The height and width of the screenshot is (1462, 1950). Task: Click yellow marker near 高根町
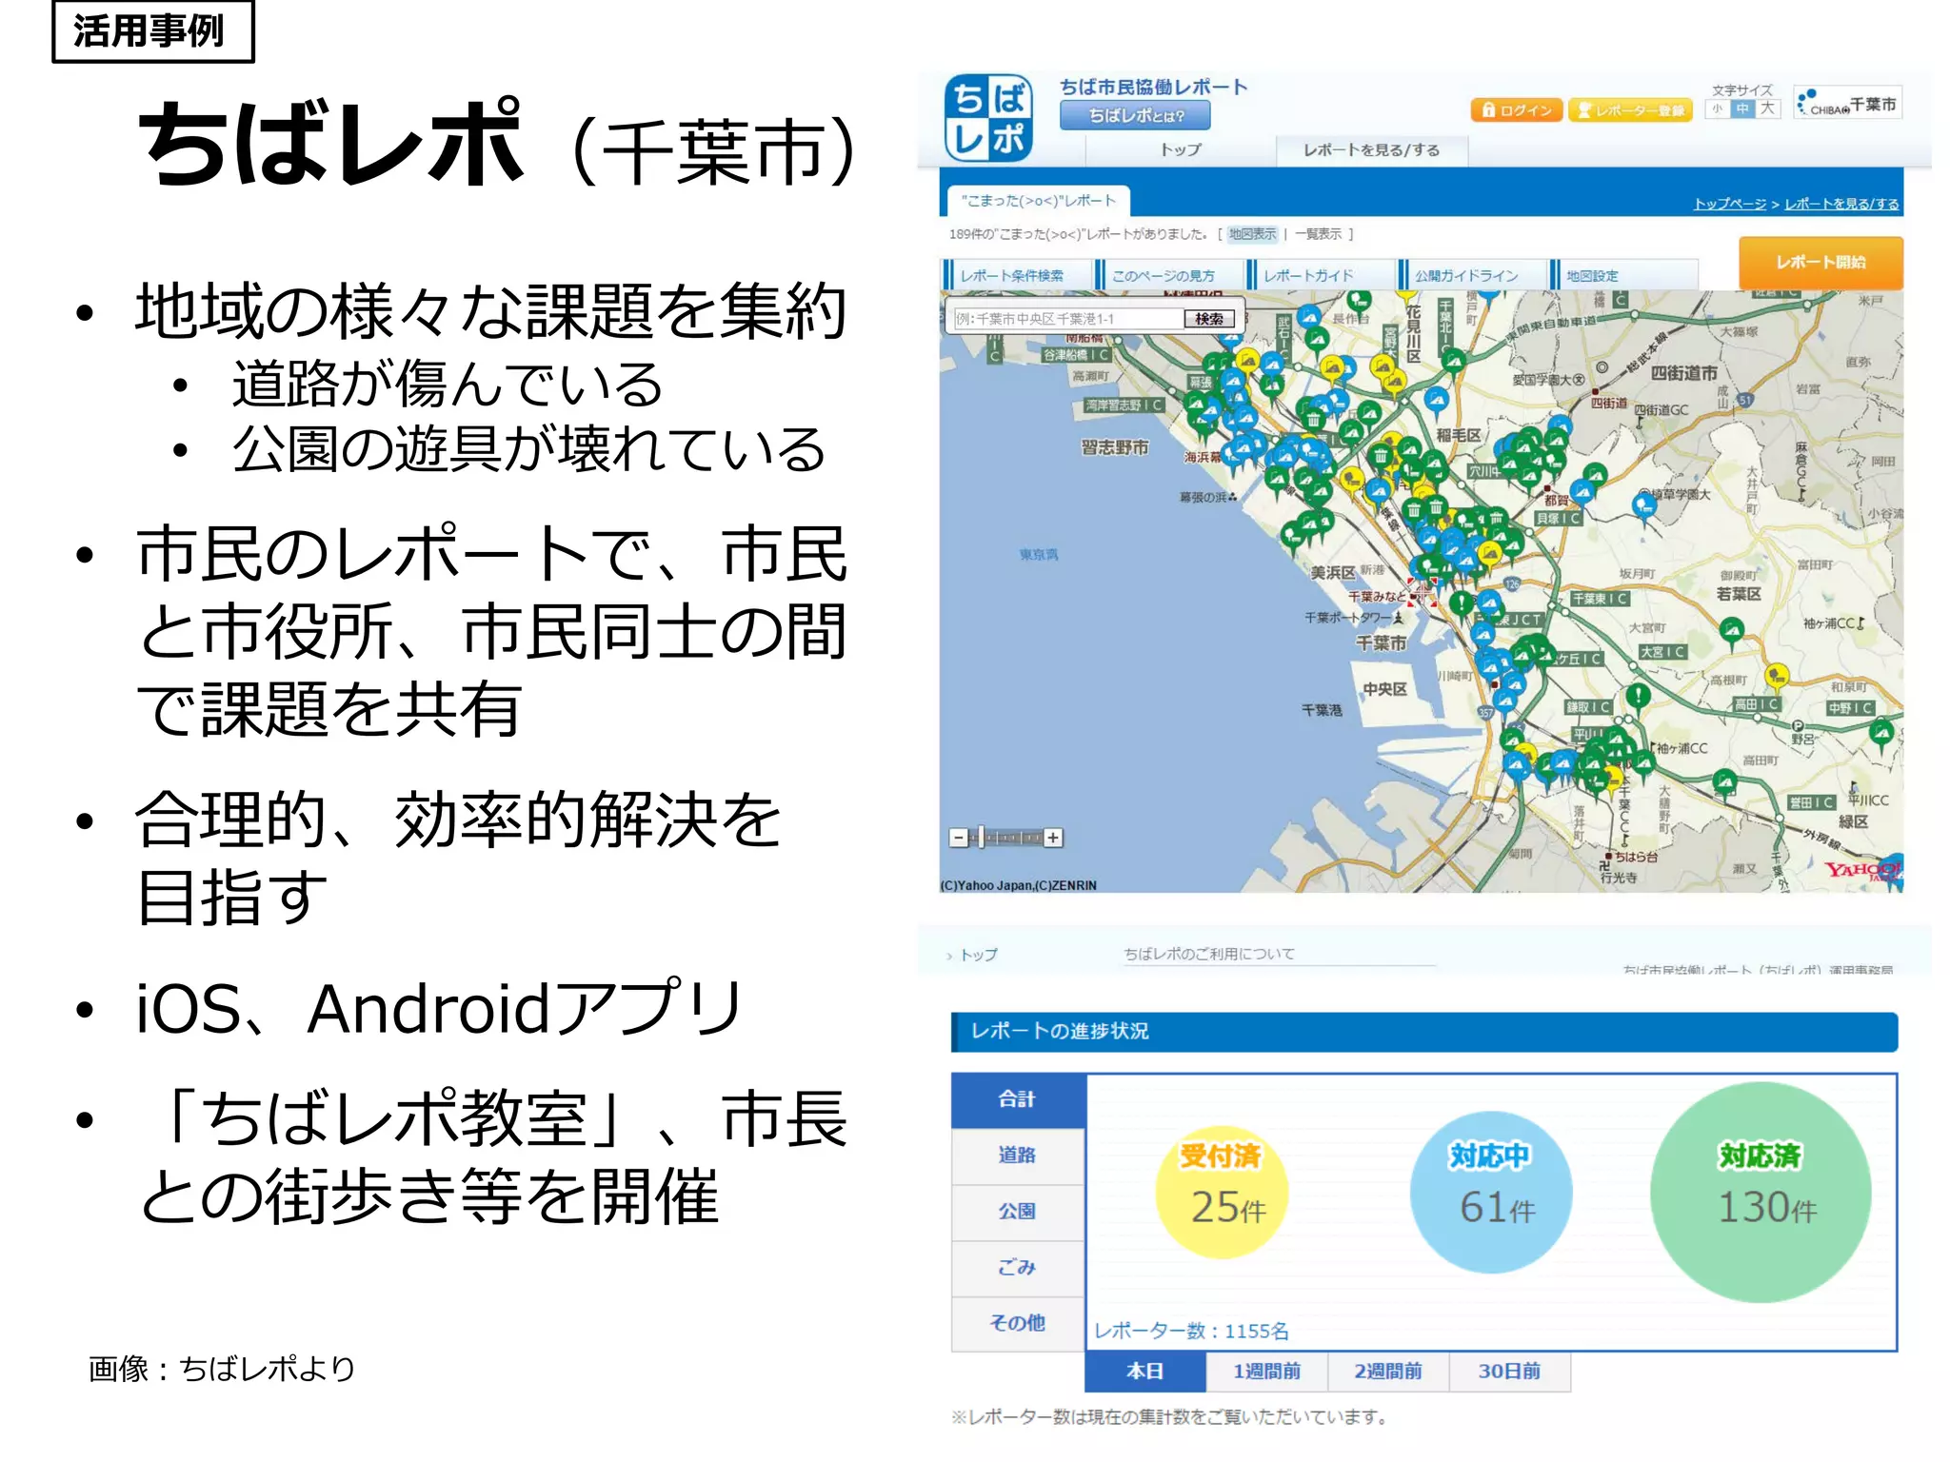point(1777,676)
